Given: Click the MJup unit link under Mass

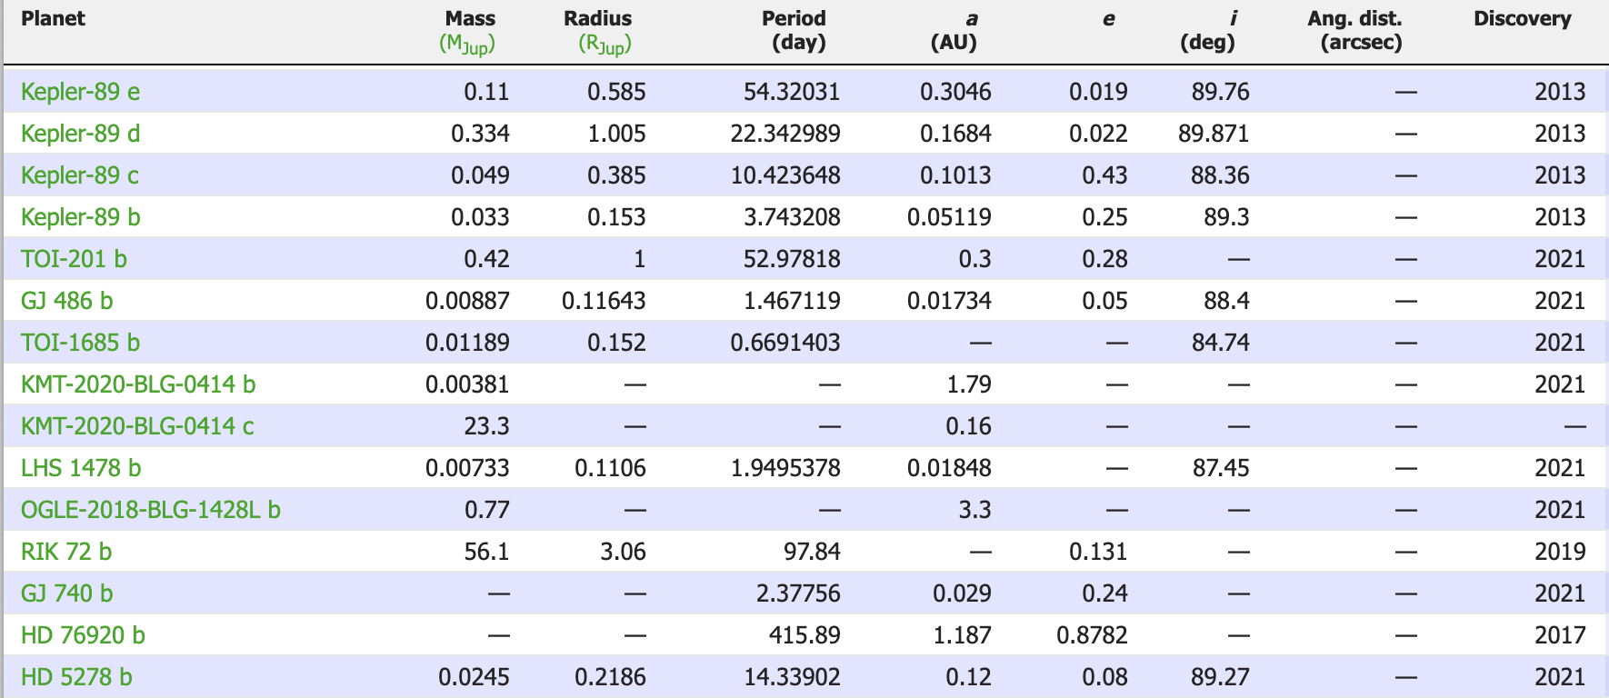Looking at the screenshot, I should click(x=467, y=44).
